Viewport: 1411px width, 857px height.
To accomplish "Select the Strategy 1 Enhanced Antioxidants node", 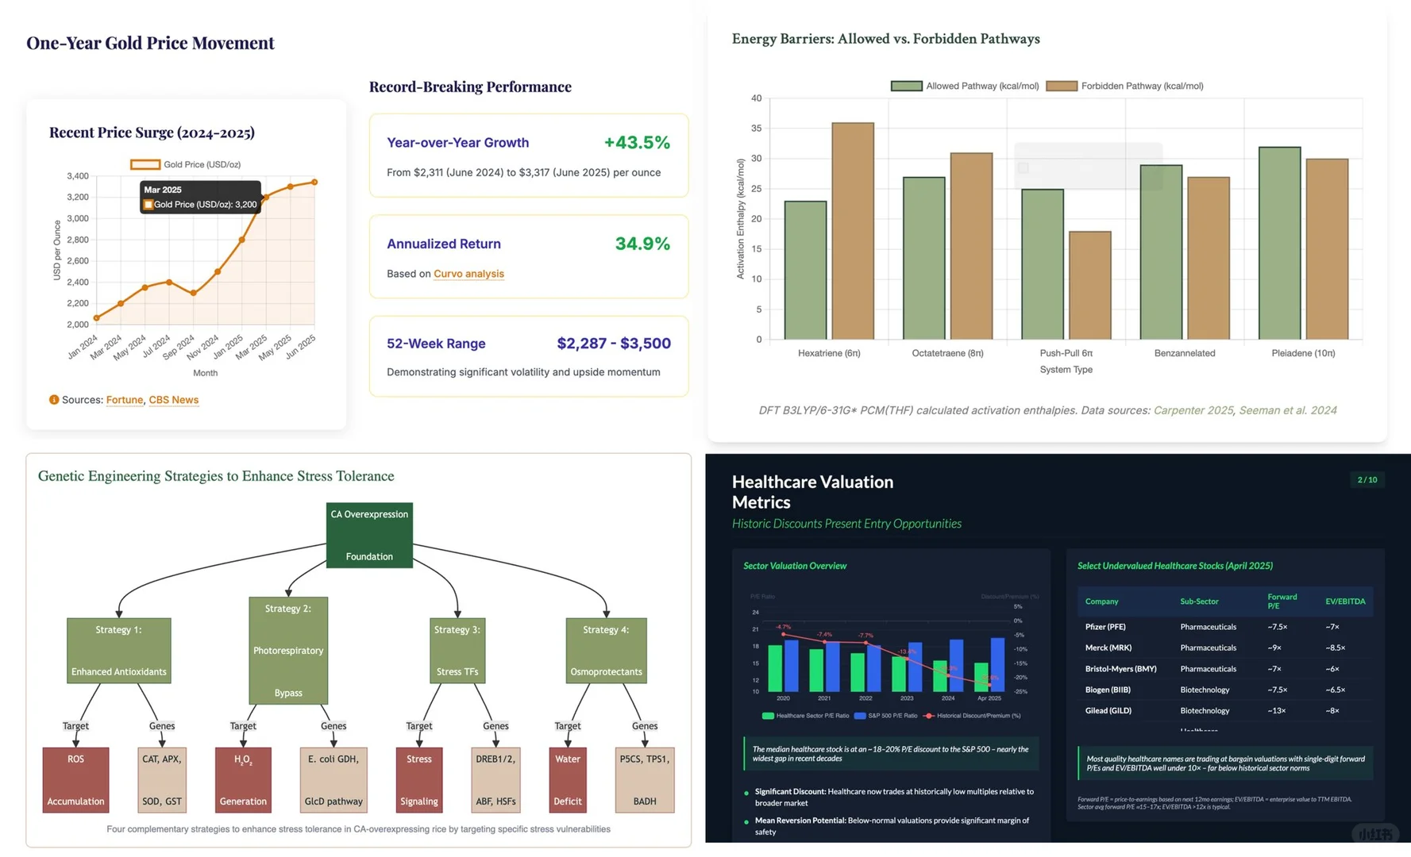I will [x=119, y=651].
